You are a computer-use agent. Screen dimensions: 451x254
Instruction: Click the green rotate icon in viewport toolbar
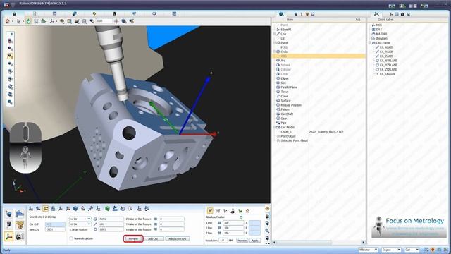pyautogui.click(x=28, y=21)
